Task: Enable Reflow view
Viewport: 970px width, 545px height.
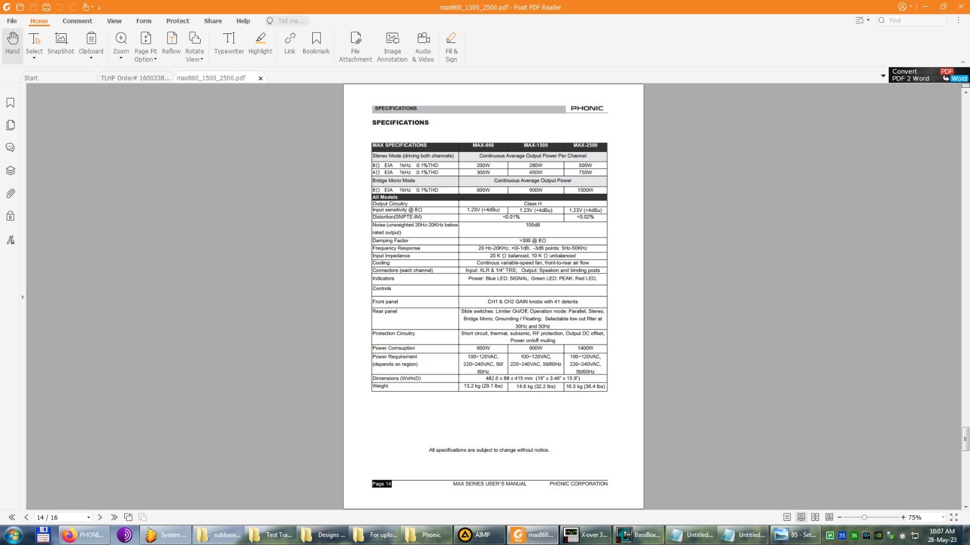Action: click(172, 44)
